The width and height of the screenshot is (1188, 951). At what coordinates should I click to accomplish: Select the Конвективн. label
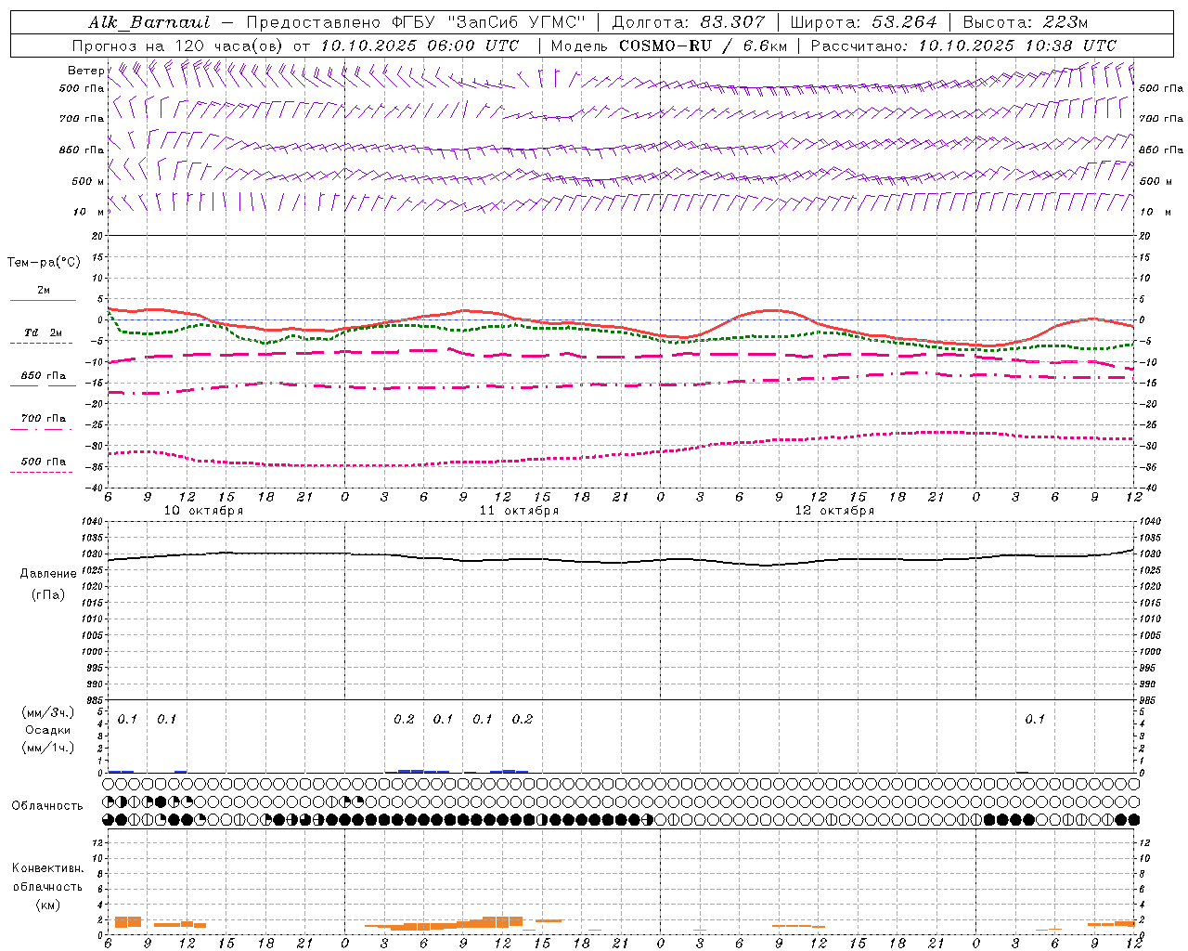[x=47, y=868]
